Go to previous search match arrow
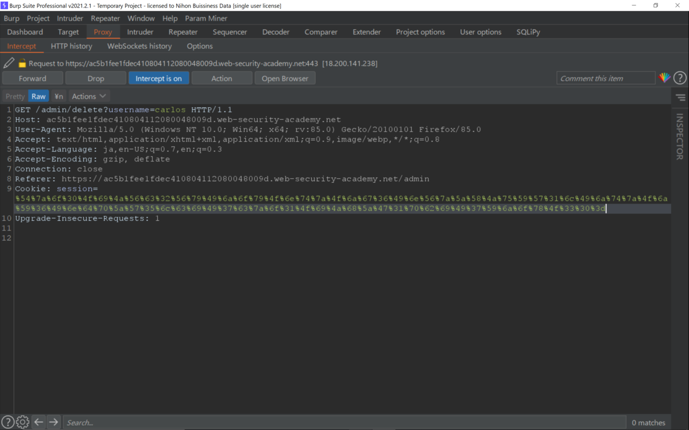The height and width of the screenshot is (430, 689). pos(38,423)
